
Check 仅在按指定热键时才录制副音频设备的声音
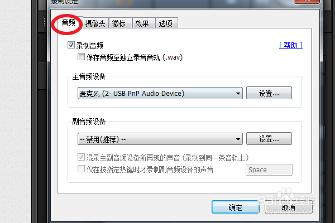81,169
